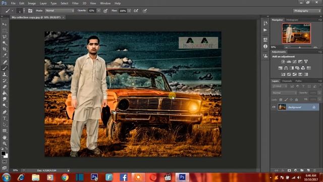323x182 pixels.
Task: Select the Path Selection tool
Action: (5, 125)
